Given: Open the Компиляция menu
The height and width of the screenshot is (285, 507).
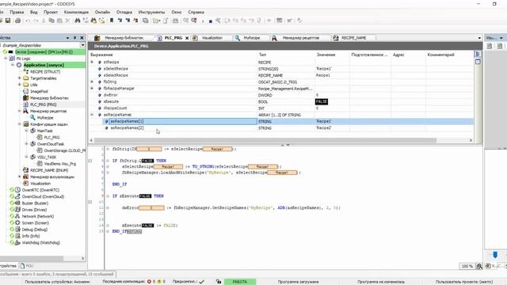Looking at the screenshot, I should click(76, 12).
